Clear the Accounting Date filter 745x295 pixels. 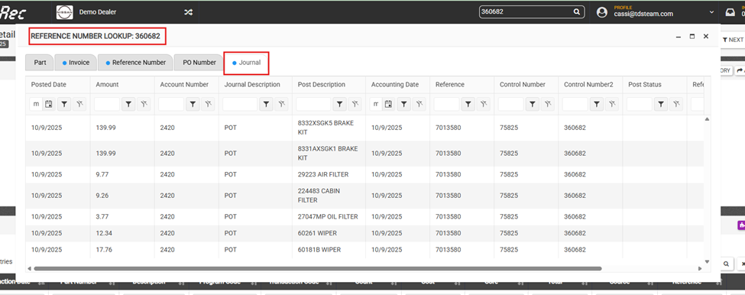419,104
